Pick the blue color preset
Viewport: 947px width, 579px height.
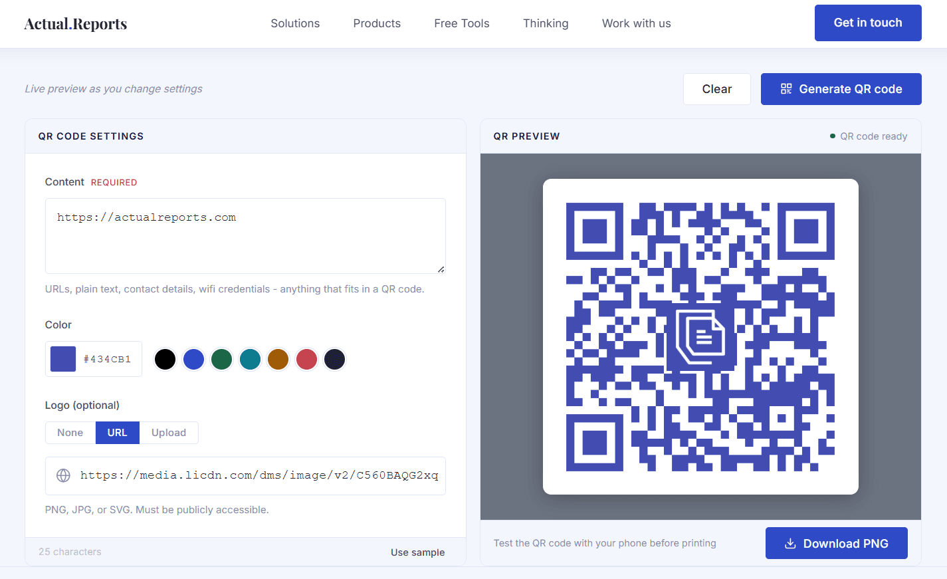(x=193, y=359)
